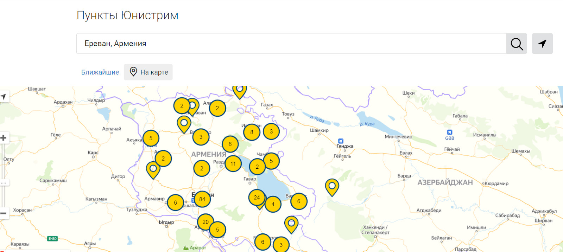Image resolution: width=563 pixels, height=252 pixels.
Task: Open the 6 cluster above cluster 11
Action: (230, 144)
